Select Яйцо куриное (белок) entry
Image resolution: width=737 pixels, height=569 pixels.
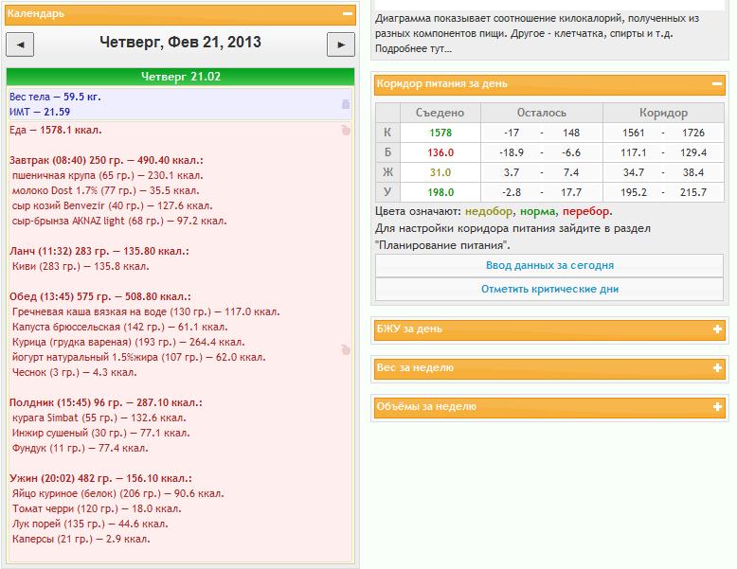pos(118,494)
